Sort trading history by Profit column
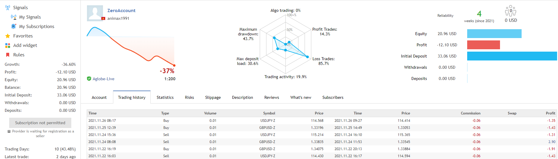558x159 pixels. tap(550, 113)
